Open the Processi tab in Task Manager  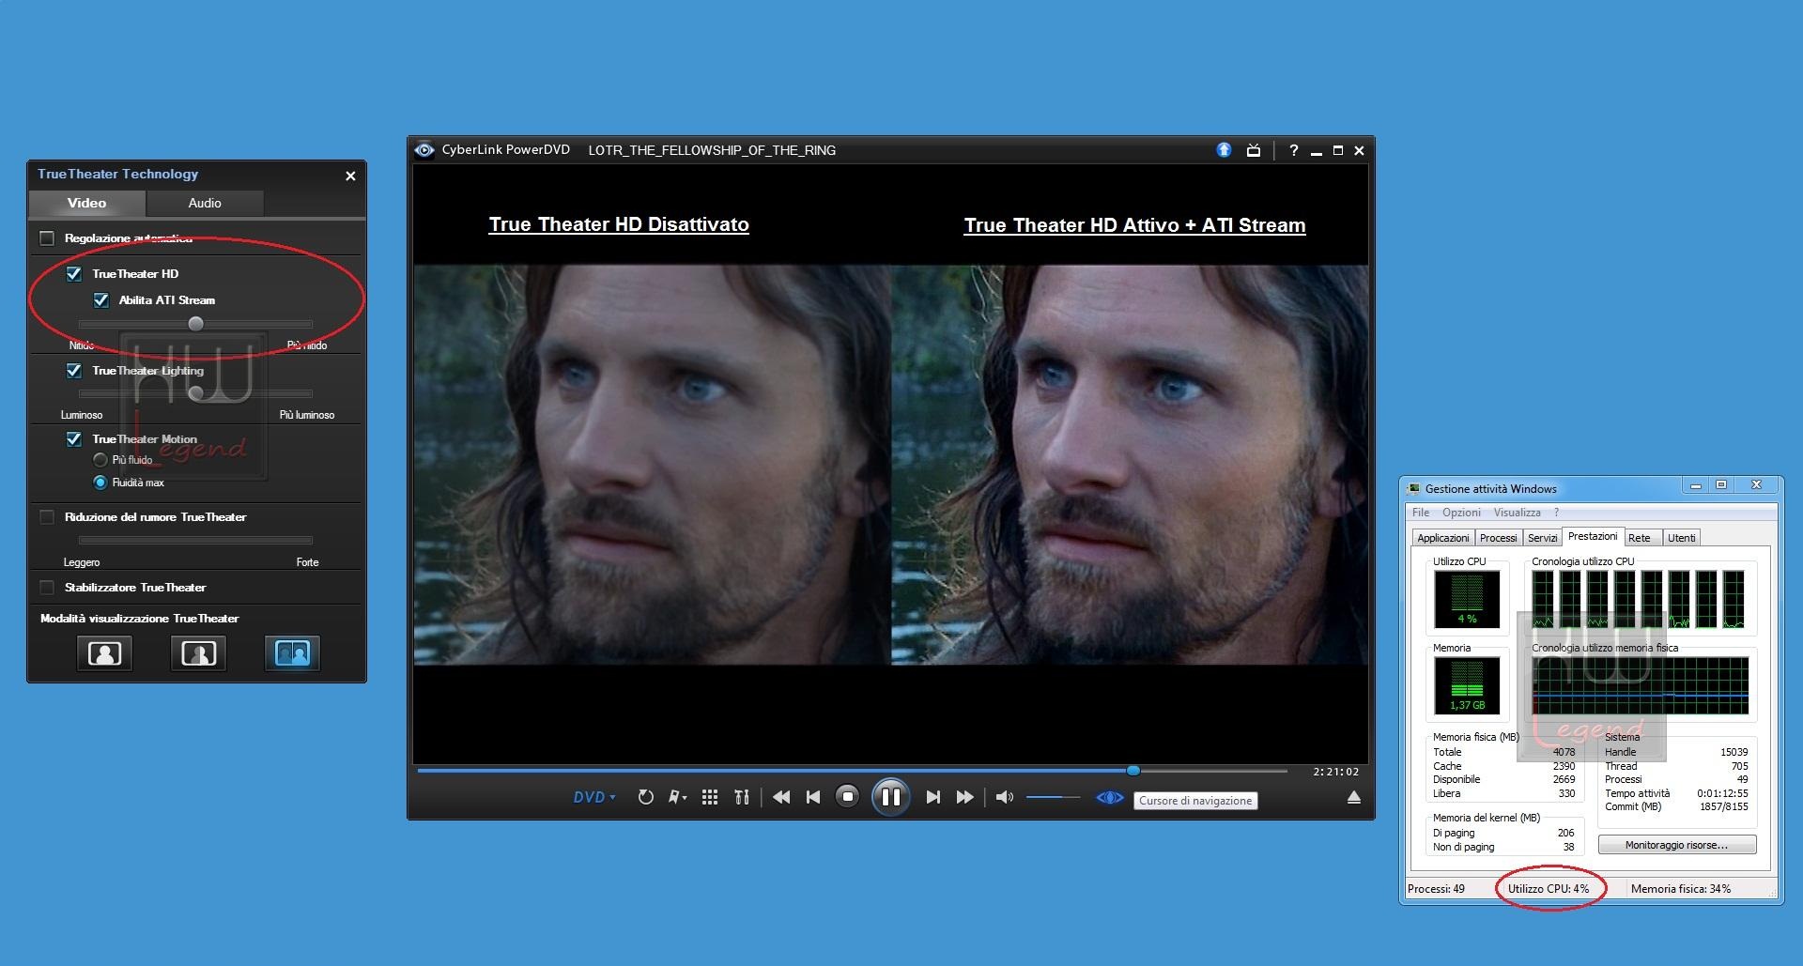point(1498,538)
